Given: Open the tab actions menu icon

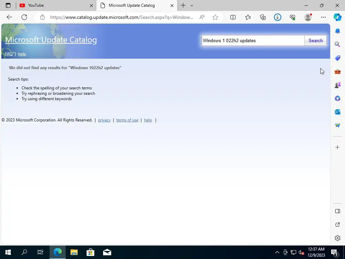Looking at the screenshot, I should pos(8,5).
